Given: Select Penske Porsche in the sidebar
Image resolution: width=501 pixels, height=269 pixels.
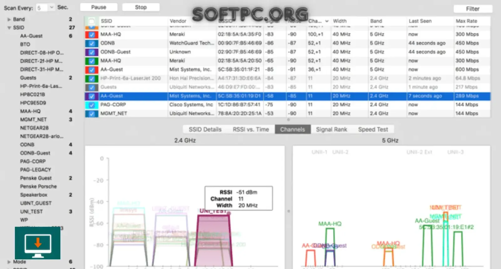Looking at the screenshot, I should (x=39, y=187).
